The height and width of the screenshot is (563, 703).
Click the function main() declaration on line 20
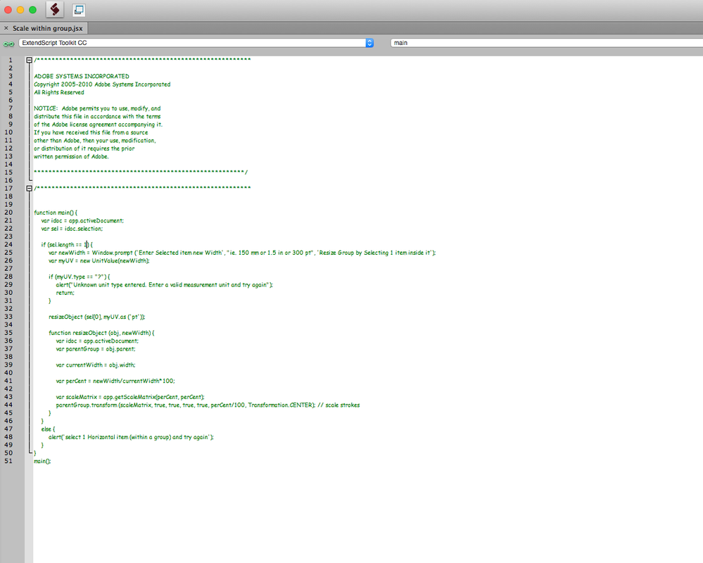pyautogui.click(x=56, y=212)
